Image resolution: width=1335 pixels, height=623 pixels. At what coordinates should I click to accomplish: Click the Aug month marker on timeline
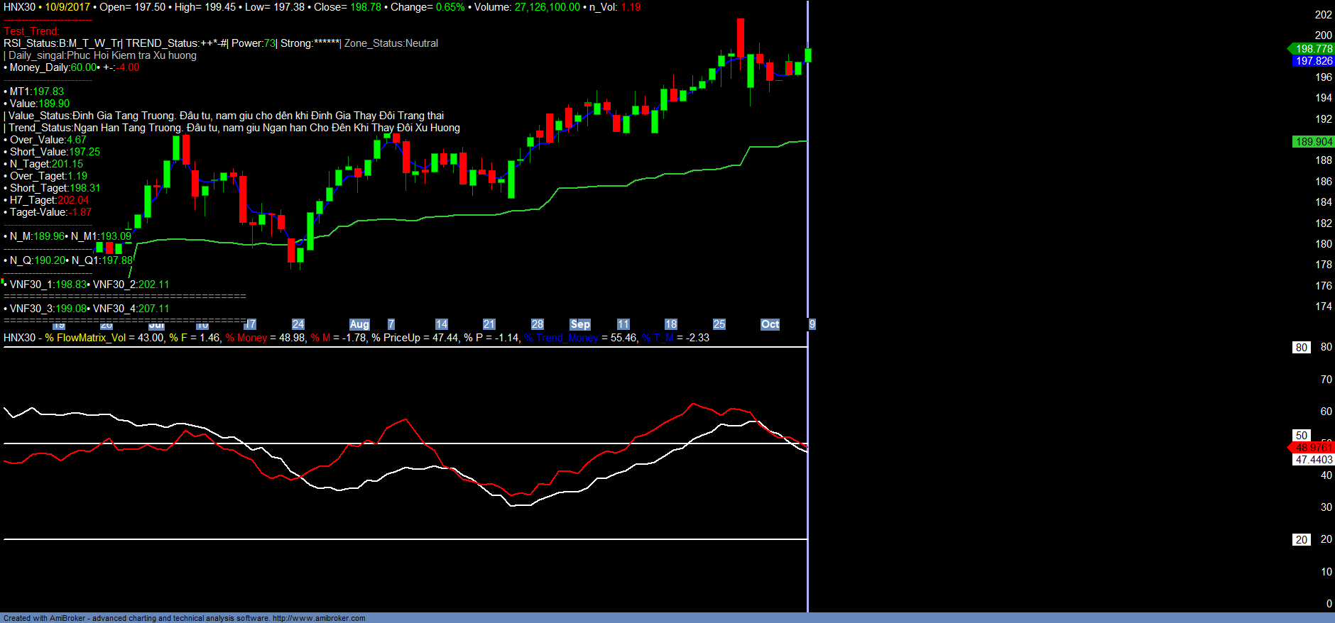point(359,324)
